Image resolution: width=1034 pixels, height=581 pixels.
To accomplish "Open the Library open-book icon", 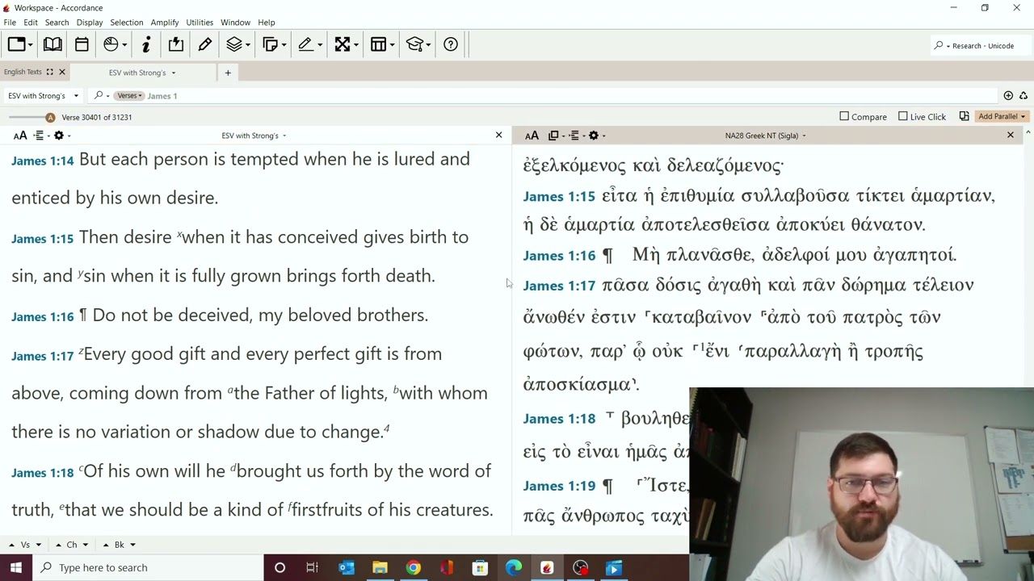I will point(53,45).
